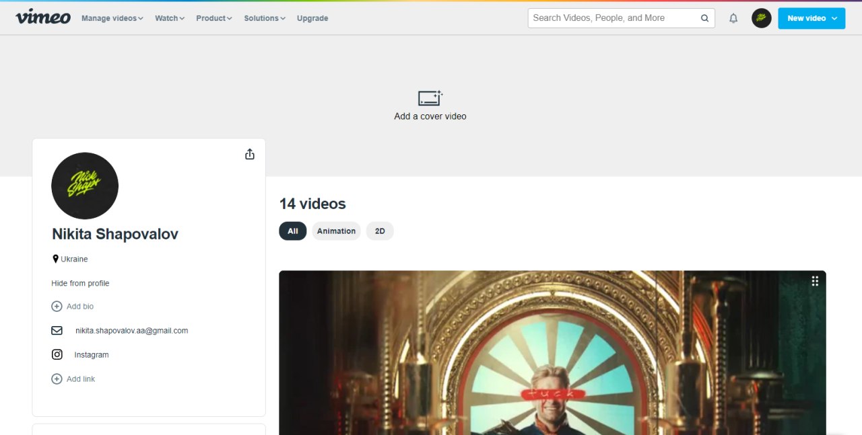
Task: Click the plus icon next to Add link
Action: 57,379
